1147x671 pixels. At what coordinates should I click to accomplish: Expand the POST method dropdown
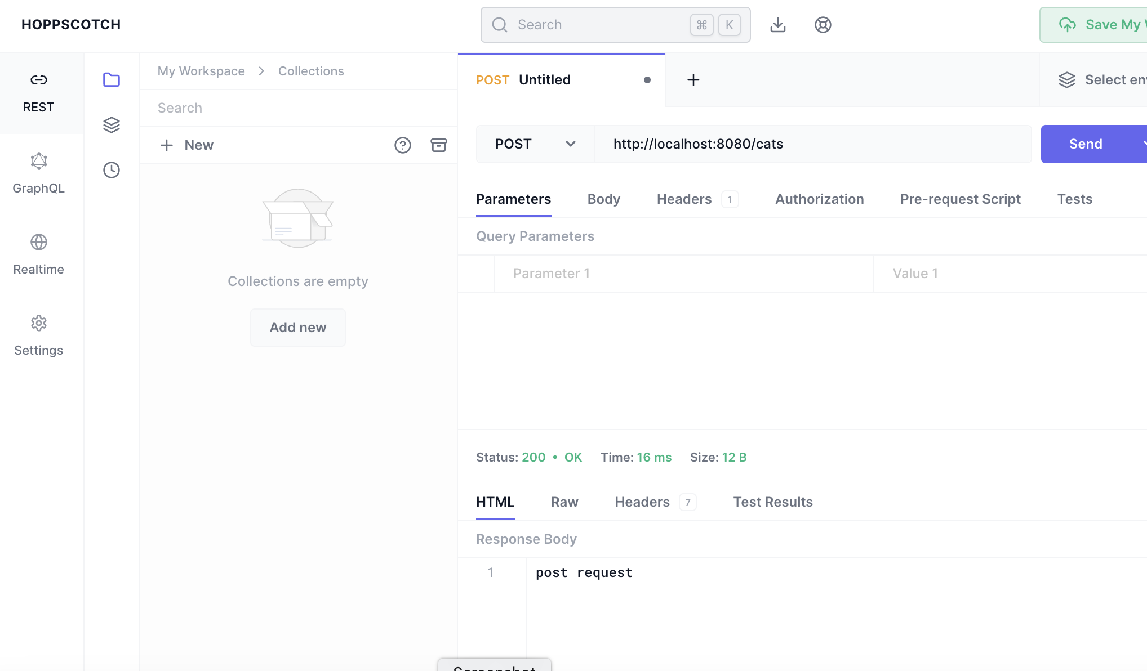tap(535, 144)
